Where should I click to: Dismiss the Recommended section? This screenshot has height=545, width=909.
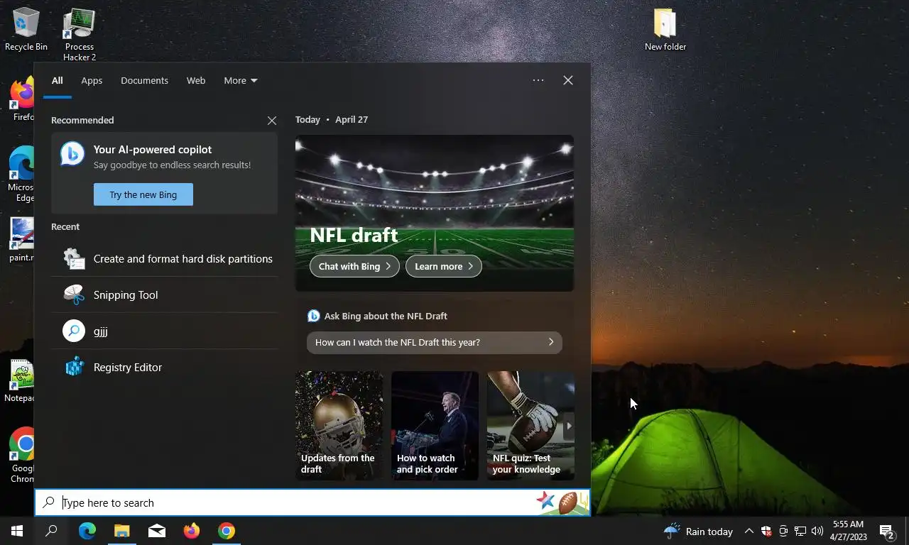point(272,121)
